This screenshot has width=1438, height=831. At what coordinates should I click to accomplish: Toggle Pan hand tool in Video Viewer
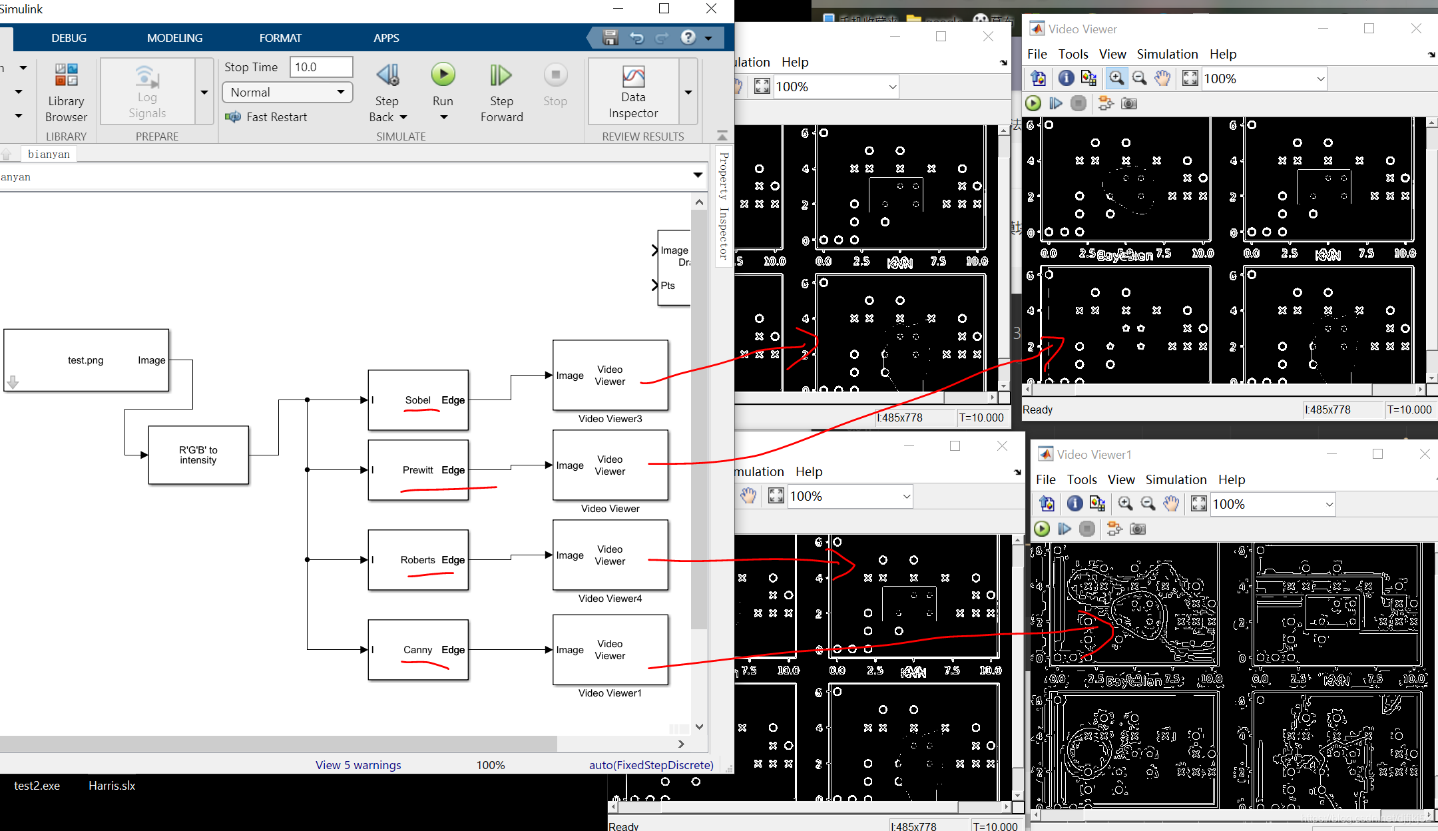point(1162,79)
